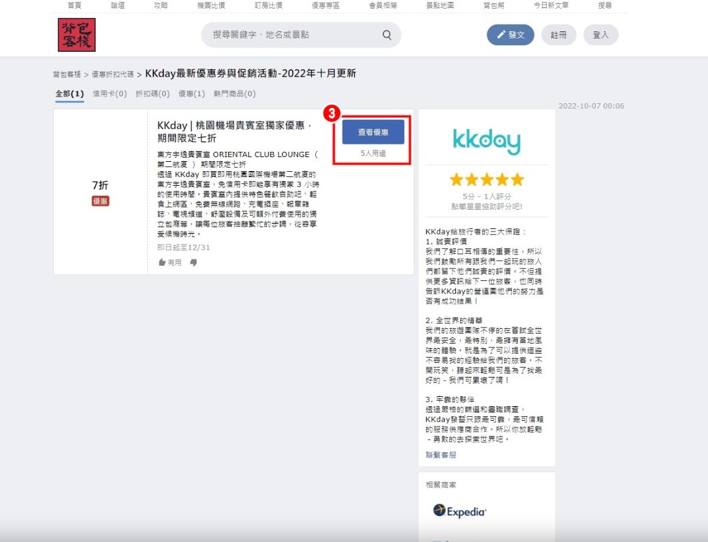Select the 信用卡(0) tab

pyautogui.click(x=109, y=94)
